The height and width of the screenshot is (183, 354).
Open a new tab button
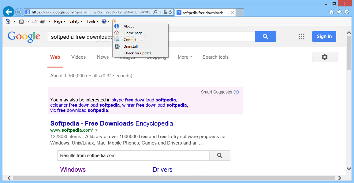point(240,13)
